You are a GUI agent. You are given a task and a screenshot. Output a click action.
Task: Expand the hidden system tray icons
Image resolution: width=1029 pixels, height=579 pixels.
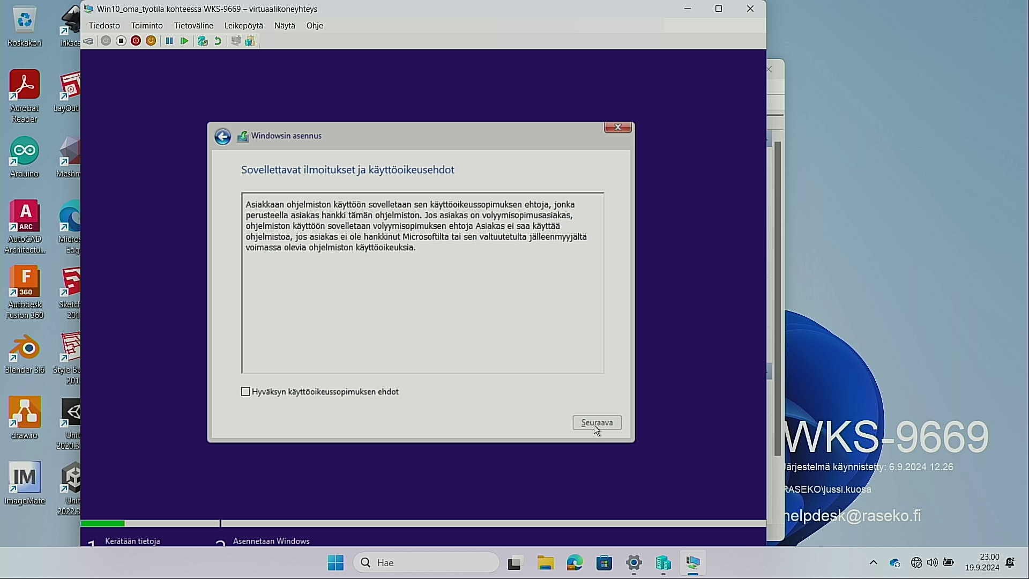click(x=874, y=563)
